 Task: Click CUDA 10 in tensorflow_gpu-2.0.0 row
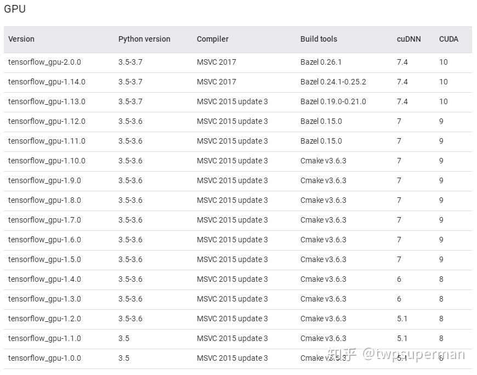[443, 62]
